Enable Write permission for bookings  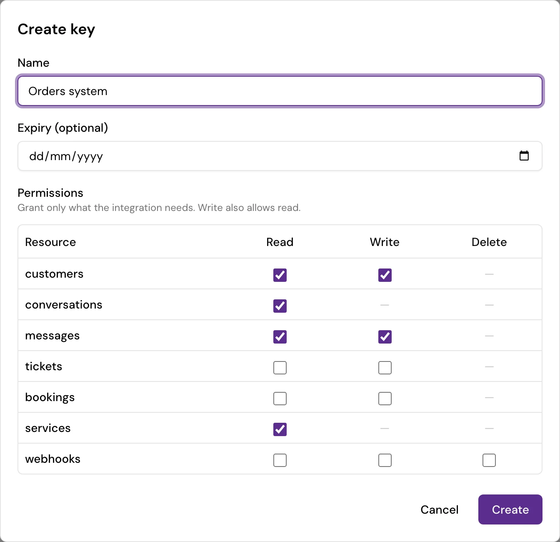click(x=385, y=398)
